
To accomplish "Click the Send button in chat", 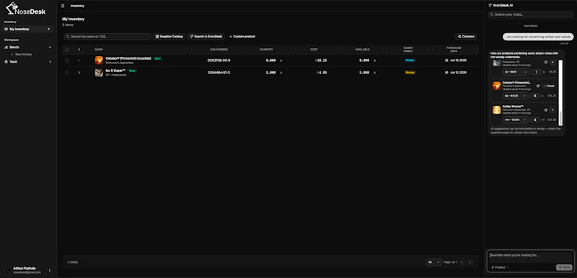I will (564, 267).
